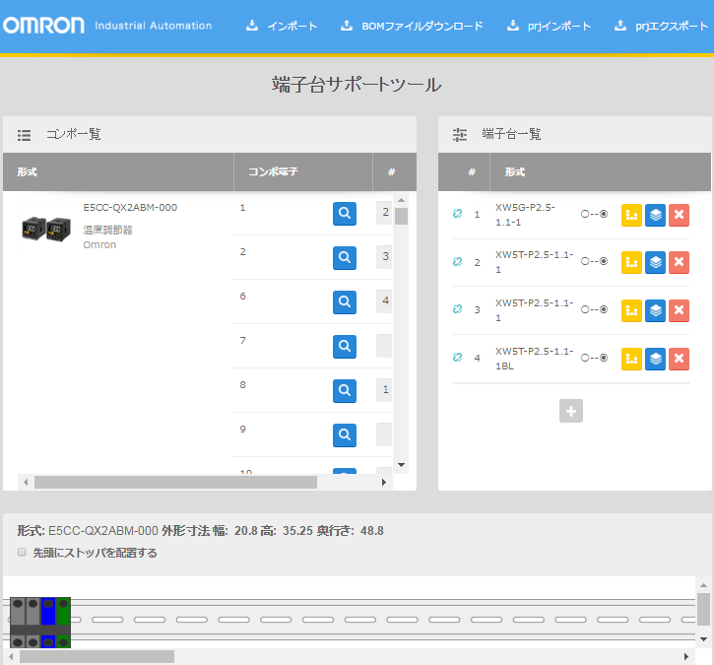Click the empty number field for pin 7
The width and height of the screenshot is (714, 665).
(384, 345)
